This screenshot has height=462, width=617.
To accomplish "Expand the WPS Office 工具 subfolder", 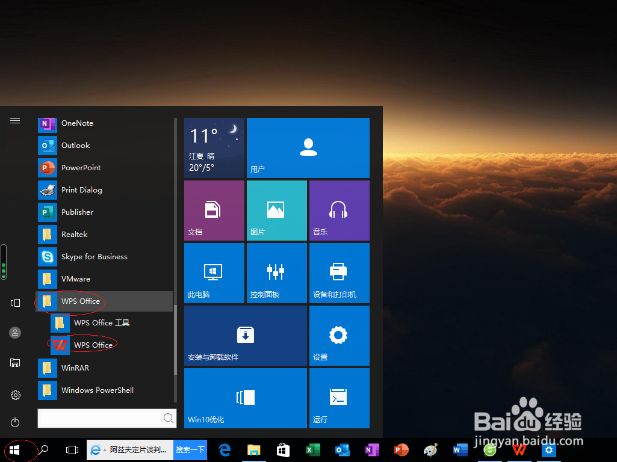I will point(111,323).
